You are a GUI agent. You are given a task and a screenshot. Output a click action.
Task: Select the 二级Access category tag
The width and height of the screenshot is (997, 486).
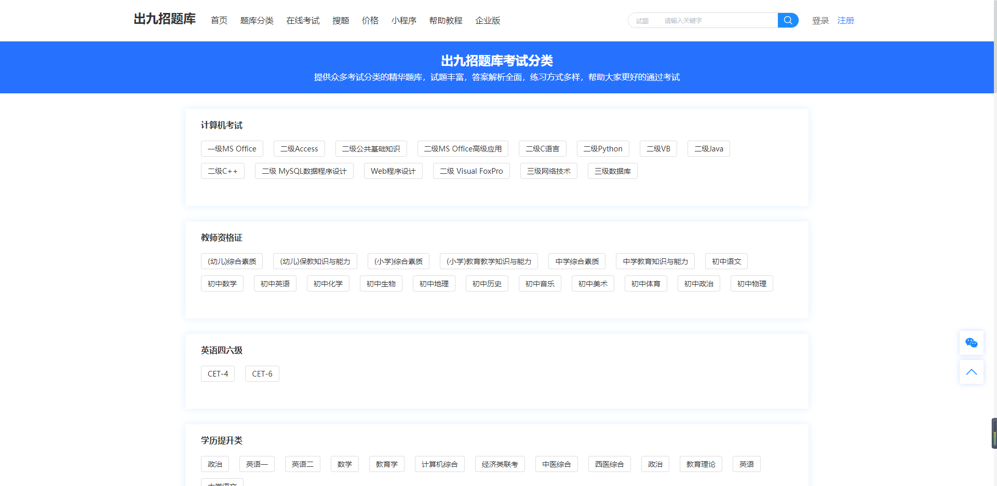tap(300, 149)
